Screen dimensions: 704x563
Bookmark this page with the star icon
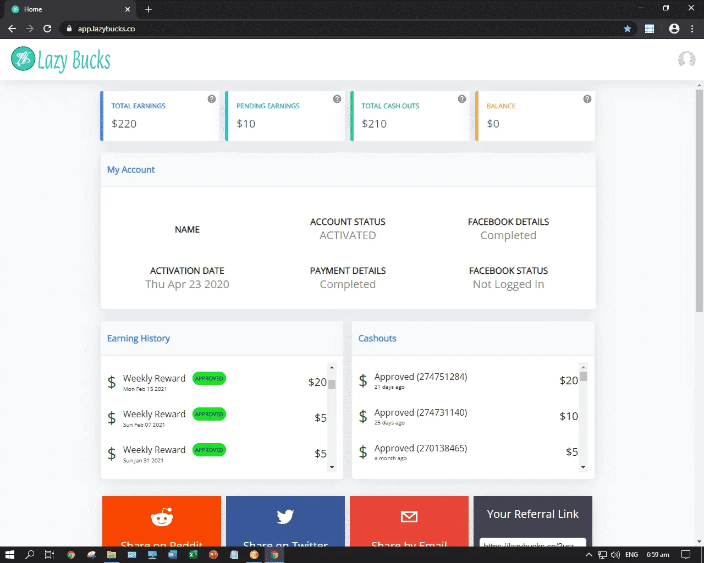click(x=628, y=29)
